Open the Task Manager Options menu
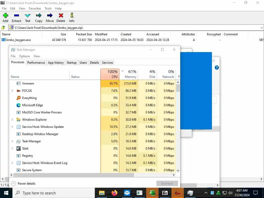The width and height of the screenshot is (264, 198). click(x=24, y=56)
